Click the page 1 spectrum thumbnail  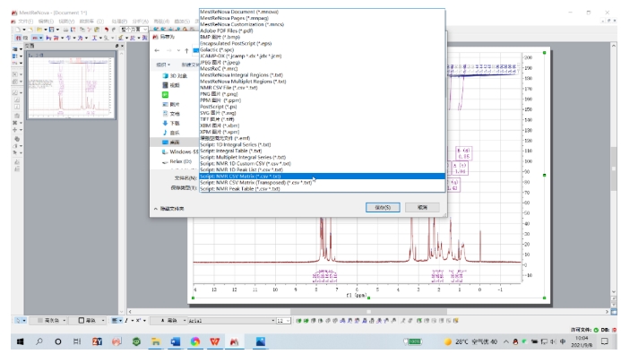tap(72, 87)
